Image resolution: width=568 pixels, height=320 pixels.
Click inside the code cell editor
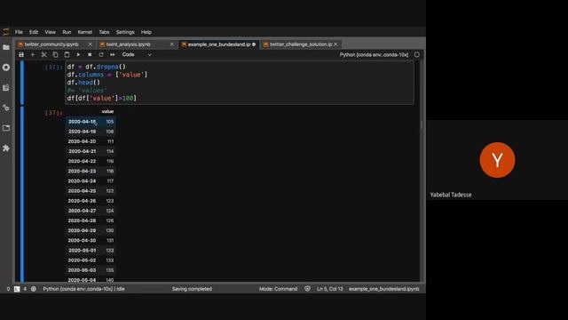(239, 83)
